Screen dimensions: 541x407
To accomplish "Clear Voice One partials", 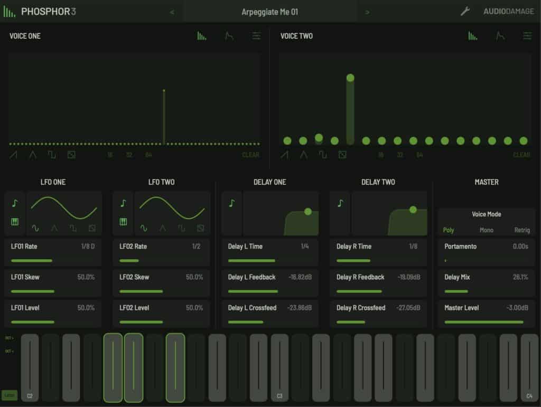I will click(x=251, y=155).
